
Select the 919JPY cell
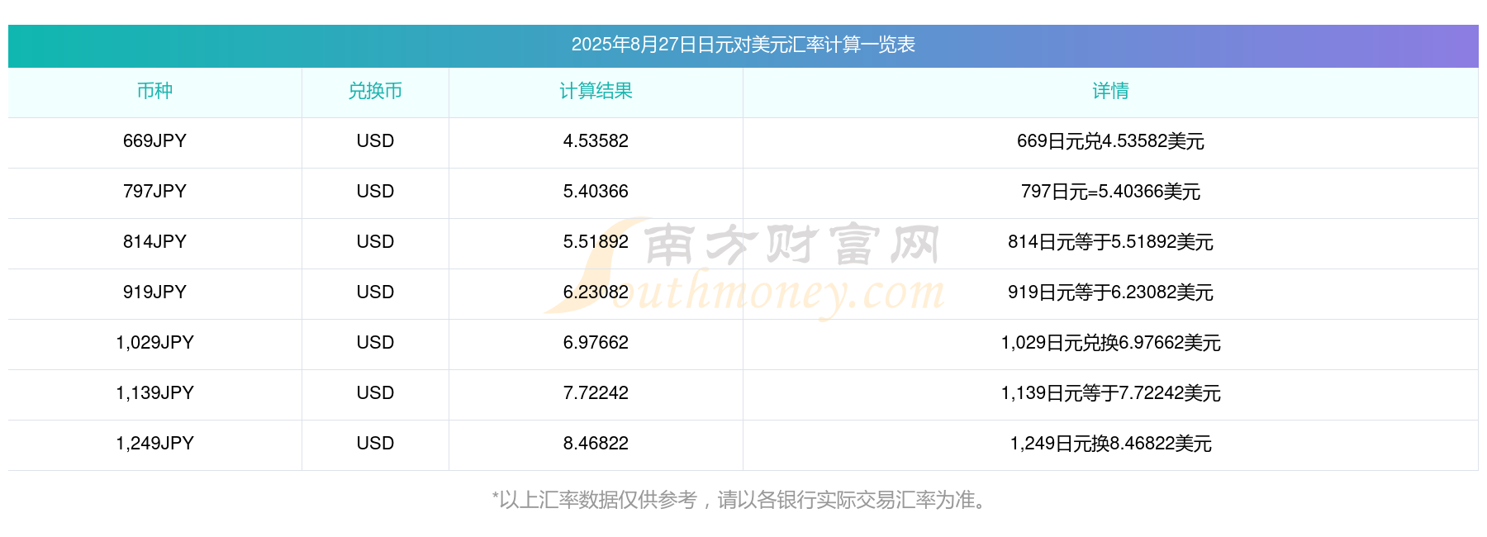point(154,292)
